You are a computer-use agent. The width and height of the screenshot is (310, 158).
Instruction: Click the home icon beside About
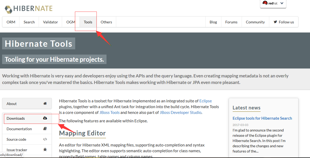pyautogui.click(x=45, y=103)
